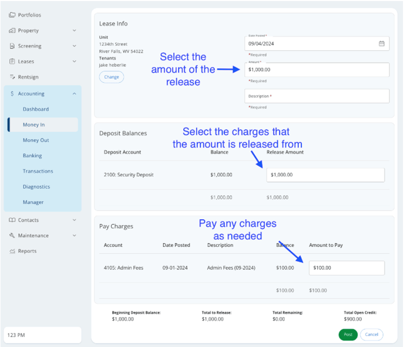The image size is (404, 347).
Task: Click the Rentsign icon in sidebar
Action: (x=12, y=77)
